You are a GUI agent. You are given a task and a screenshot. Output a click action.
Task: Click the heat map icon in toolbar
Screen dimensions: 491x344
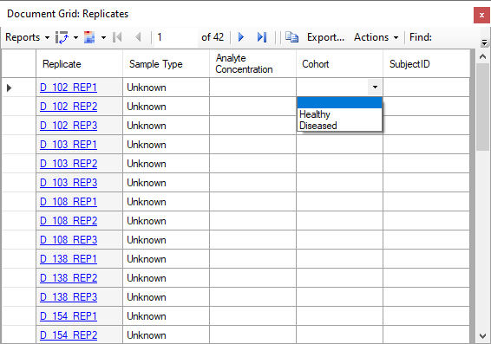[89, 37]
